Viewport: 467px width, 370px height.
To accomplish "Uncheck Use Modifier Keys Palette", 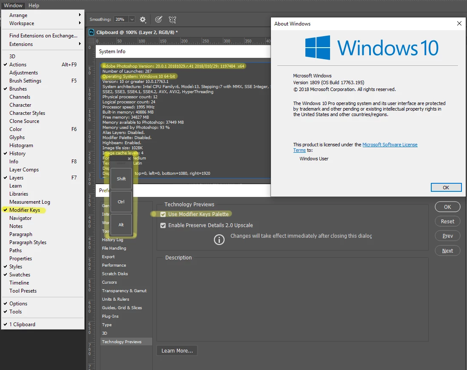I will pyautogui.click(x=163, y=214).
